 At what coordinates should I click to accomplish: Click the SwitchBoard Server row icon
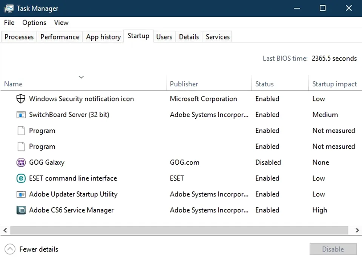pos(21,115)
